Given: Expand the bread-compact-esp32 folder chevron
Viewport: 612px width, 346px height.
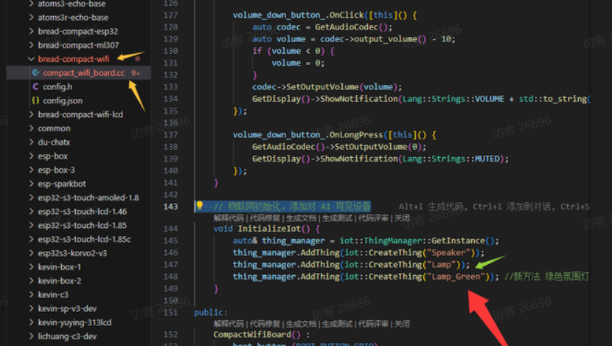Looking at the screenshot, I should coord(31,31).
